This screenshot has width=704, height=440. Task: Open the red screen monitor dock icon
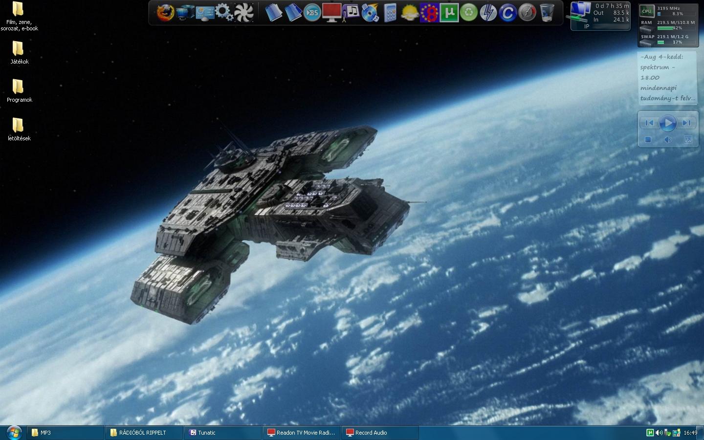(331, 12)
